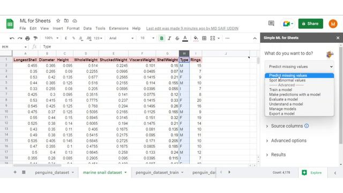343x193 pixels.
Task: Start a Google Meet call
Action: pos(288,24)
